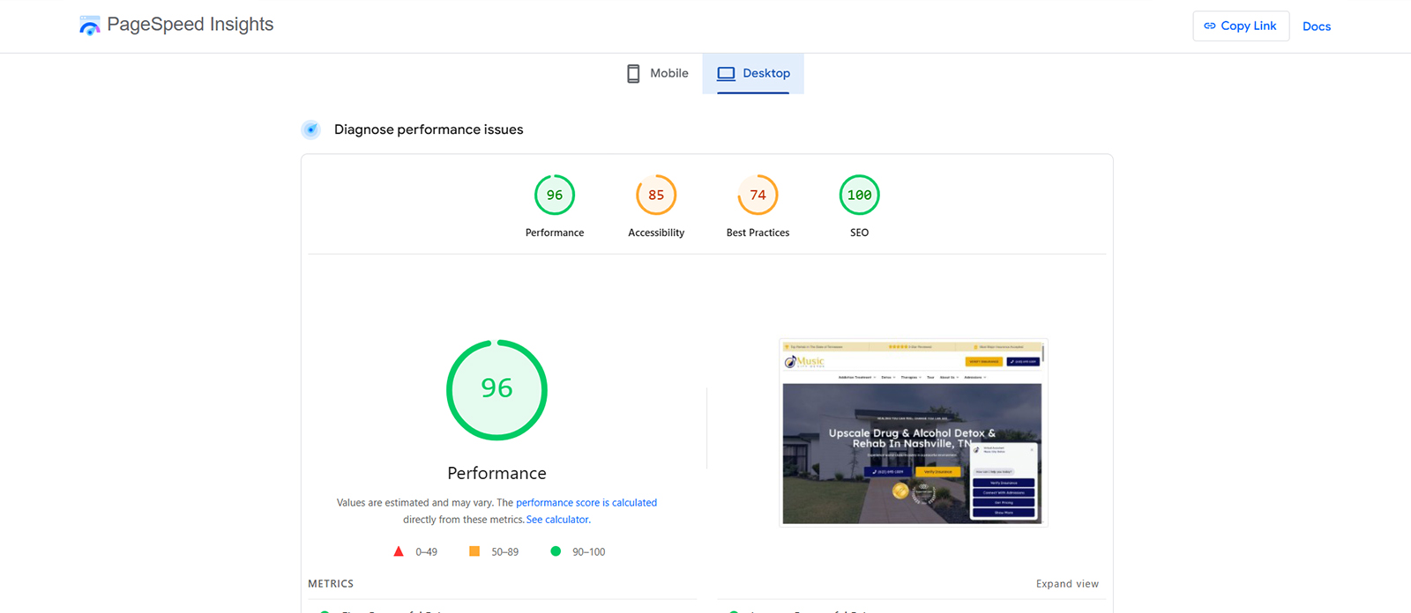1411x613 pixels.
Task: Switch to the Mobile tab
Action: click(658, 74)
